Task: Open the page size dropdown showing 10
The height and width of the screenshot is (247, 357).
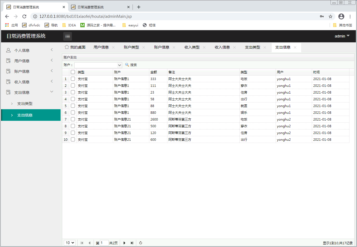Action: coord(70,243)
